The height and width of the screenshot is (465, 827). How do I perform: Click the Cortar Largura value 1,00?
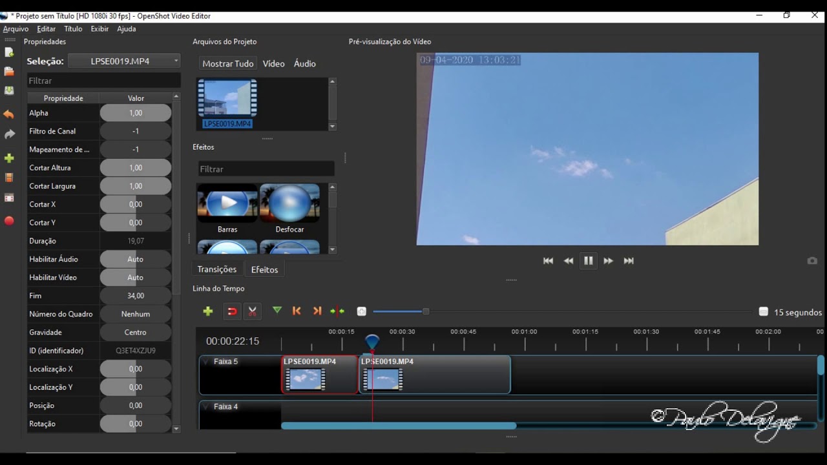[136, 186]
